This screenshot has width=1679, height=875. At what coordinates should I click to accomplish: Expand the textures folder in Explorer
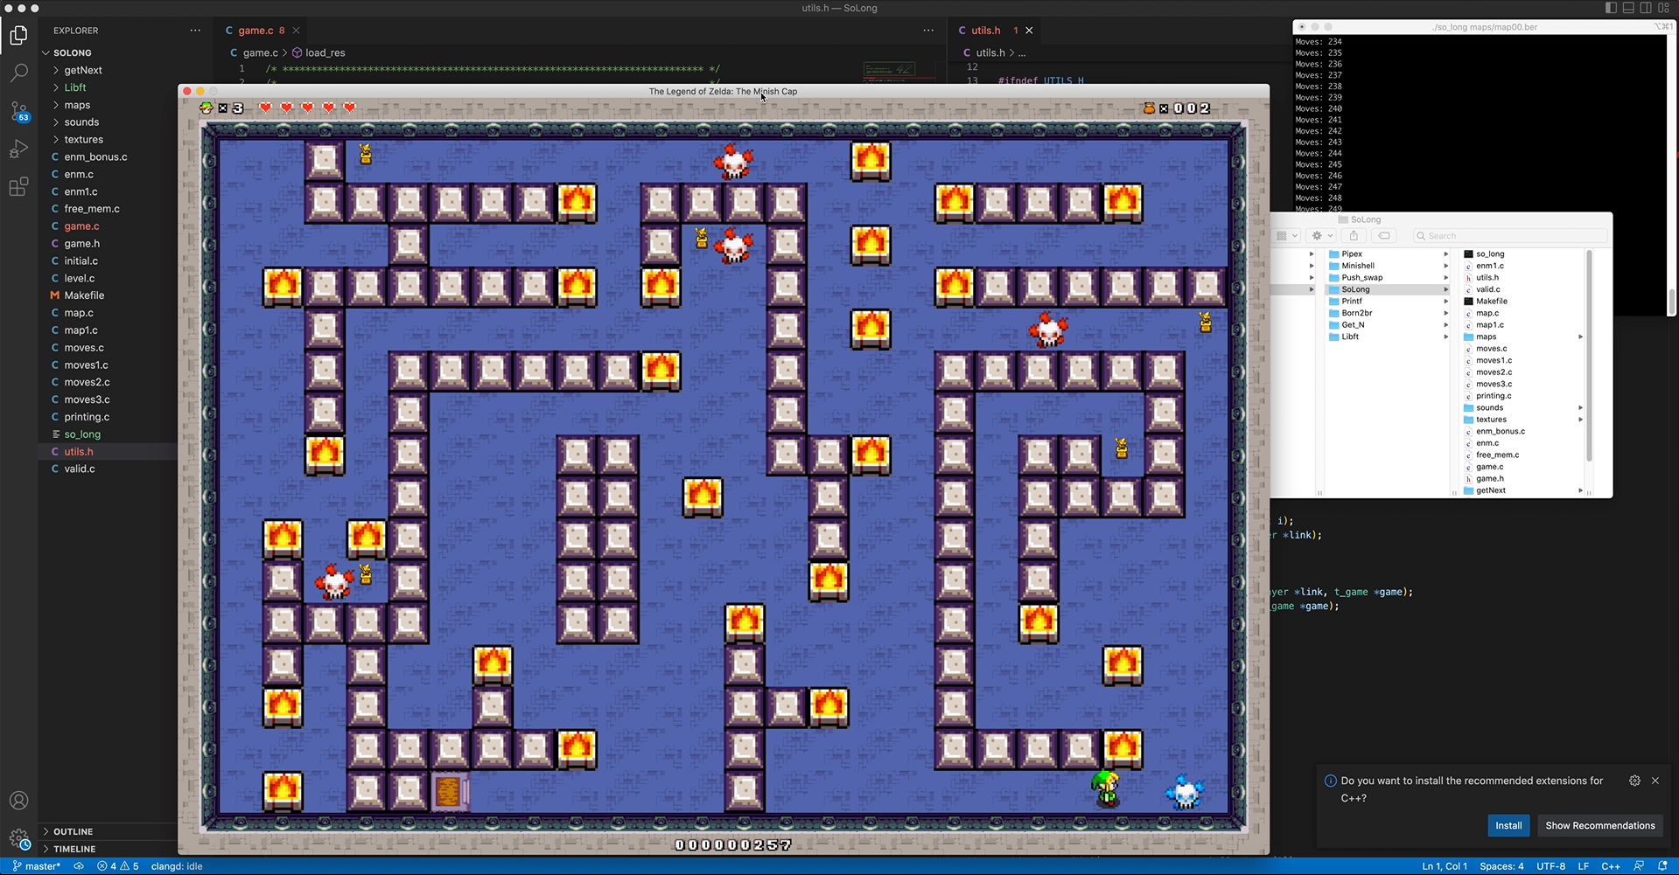(x=56, y=140)
